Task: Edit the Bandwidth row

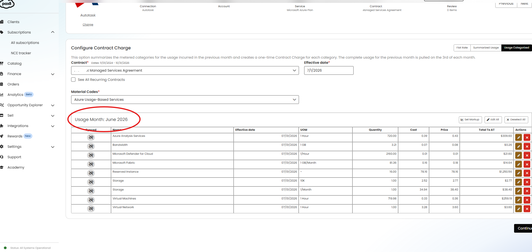Action: click(519, 147)
